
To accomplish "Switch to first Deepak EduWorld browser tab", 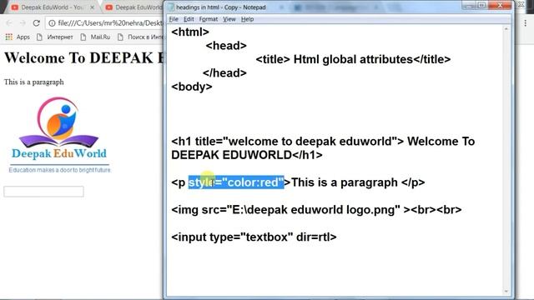I will pyautogui.click(x=51, y=7).
